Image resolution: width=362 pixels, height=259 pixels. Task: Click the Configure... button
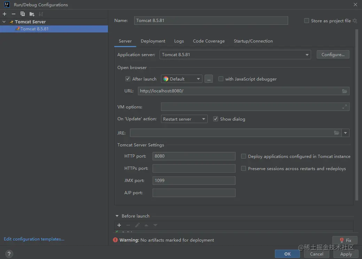333,55
